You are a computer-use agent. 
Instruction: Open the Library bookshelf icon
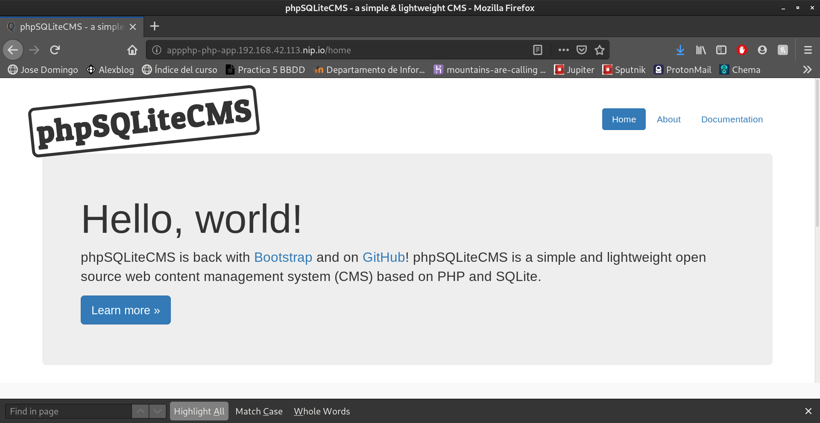click(x=701, y=50)
